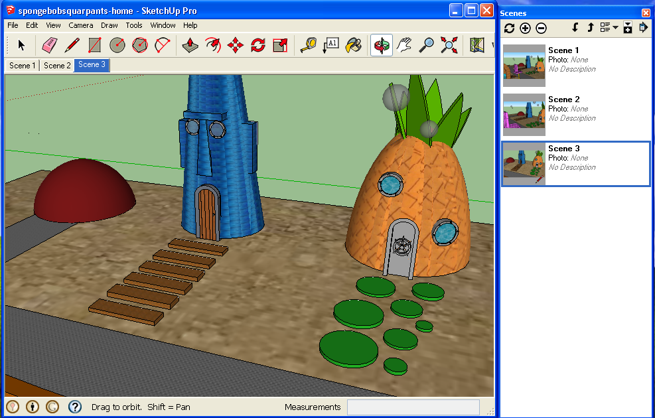Switch to the Scene 1 tab
655x418 pixels.
pyautogui.click(x=22, y=66)
